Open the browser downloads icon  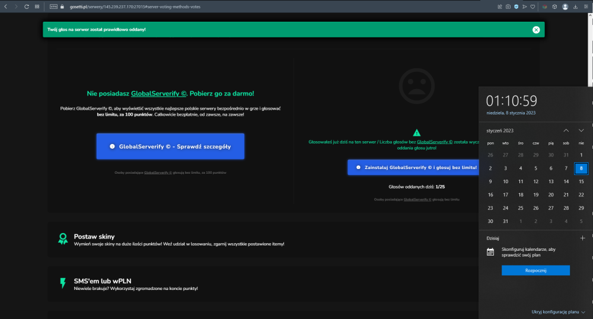[576, 7]
